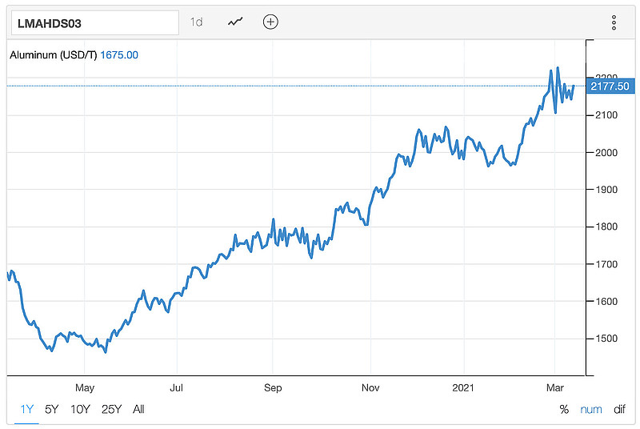Switch to the 5Y time range
The image size is (640, 429).
click(52, 409)
